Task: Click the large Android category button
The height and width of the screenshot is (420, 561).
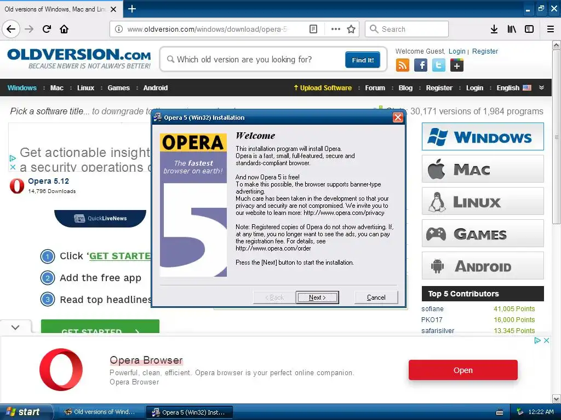Action: point(483,266)
